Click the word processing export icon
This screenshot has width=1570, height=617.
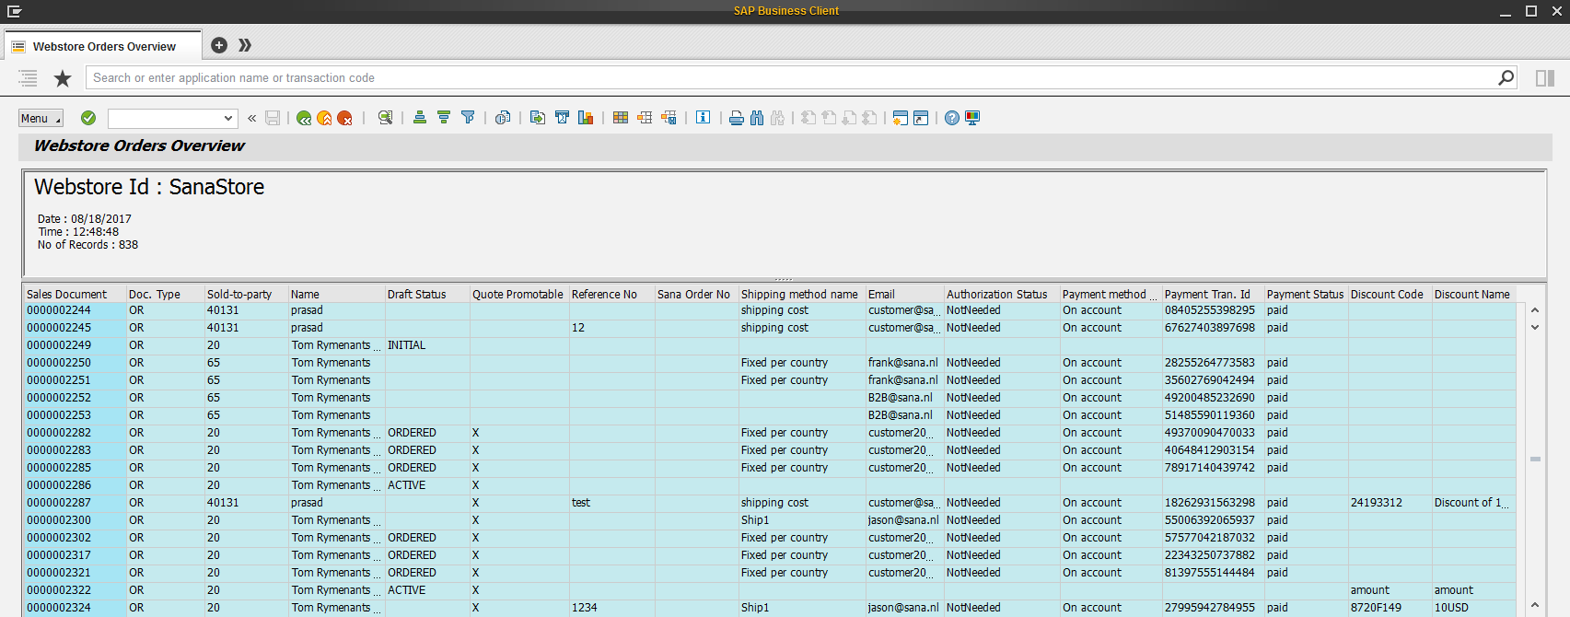[x=562, y=118]
